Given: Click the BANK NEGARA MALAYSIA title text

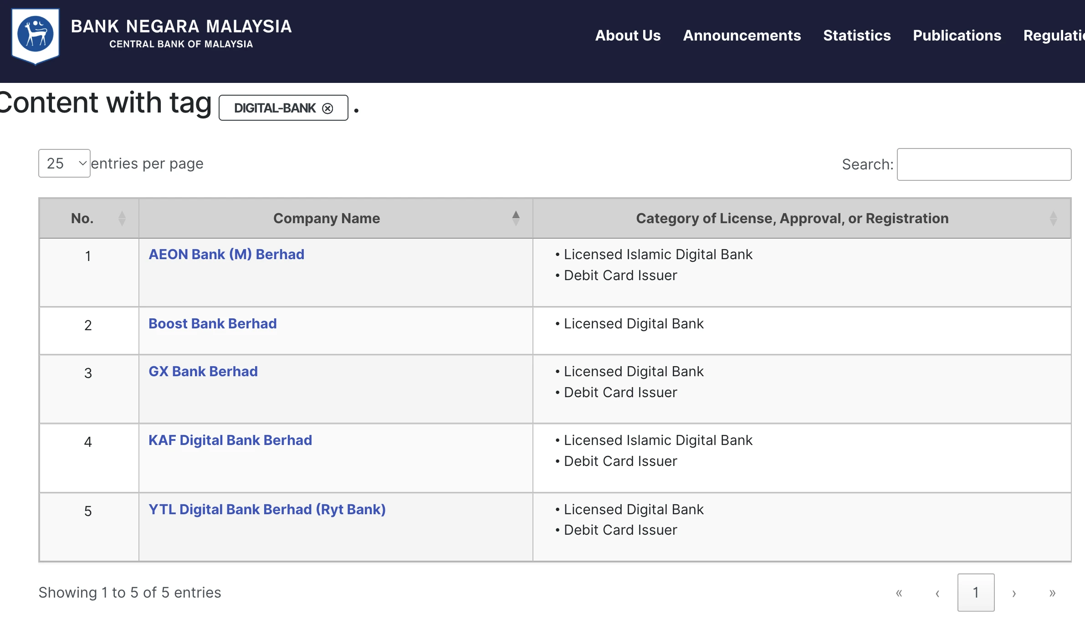Looking at the screenshot, I should coord(181,26).
